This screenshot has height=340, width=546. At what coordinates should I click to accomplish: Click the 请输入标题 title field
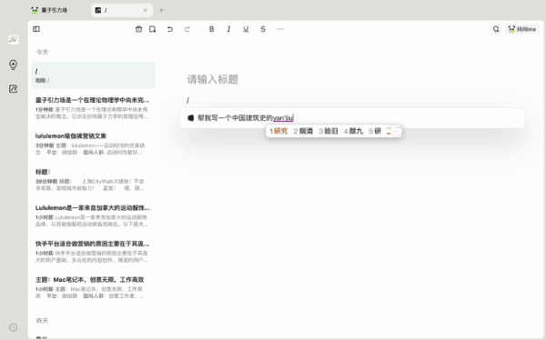pos(213,79)
